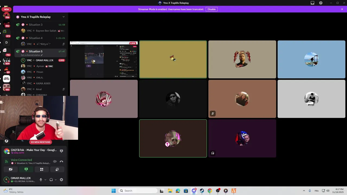The width and height of the screenshot is (347, 195).
Task: Join the Situation 4 voice channel
Action: (x=41, y=38)
